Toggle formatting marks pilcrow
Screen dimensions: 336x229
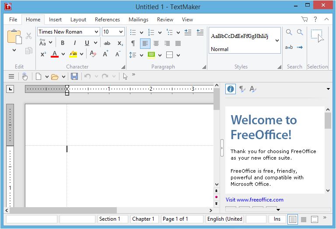tap(133, 43)
